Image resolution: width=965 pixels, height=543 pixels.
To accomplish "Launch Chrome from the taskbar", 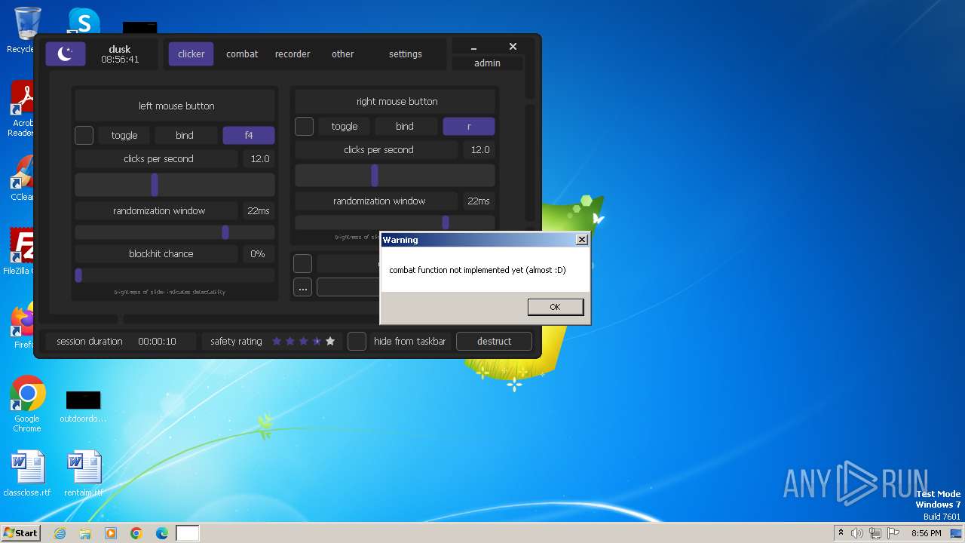I will [136, 533].
